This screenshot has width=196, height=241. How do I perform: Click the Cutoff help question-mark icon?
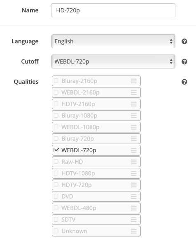184,61
